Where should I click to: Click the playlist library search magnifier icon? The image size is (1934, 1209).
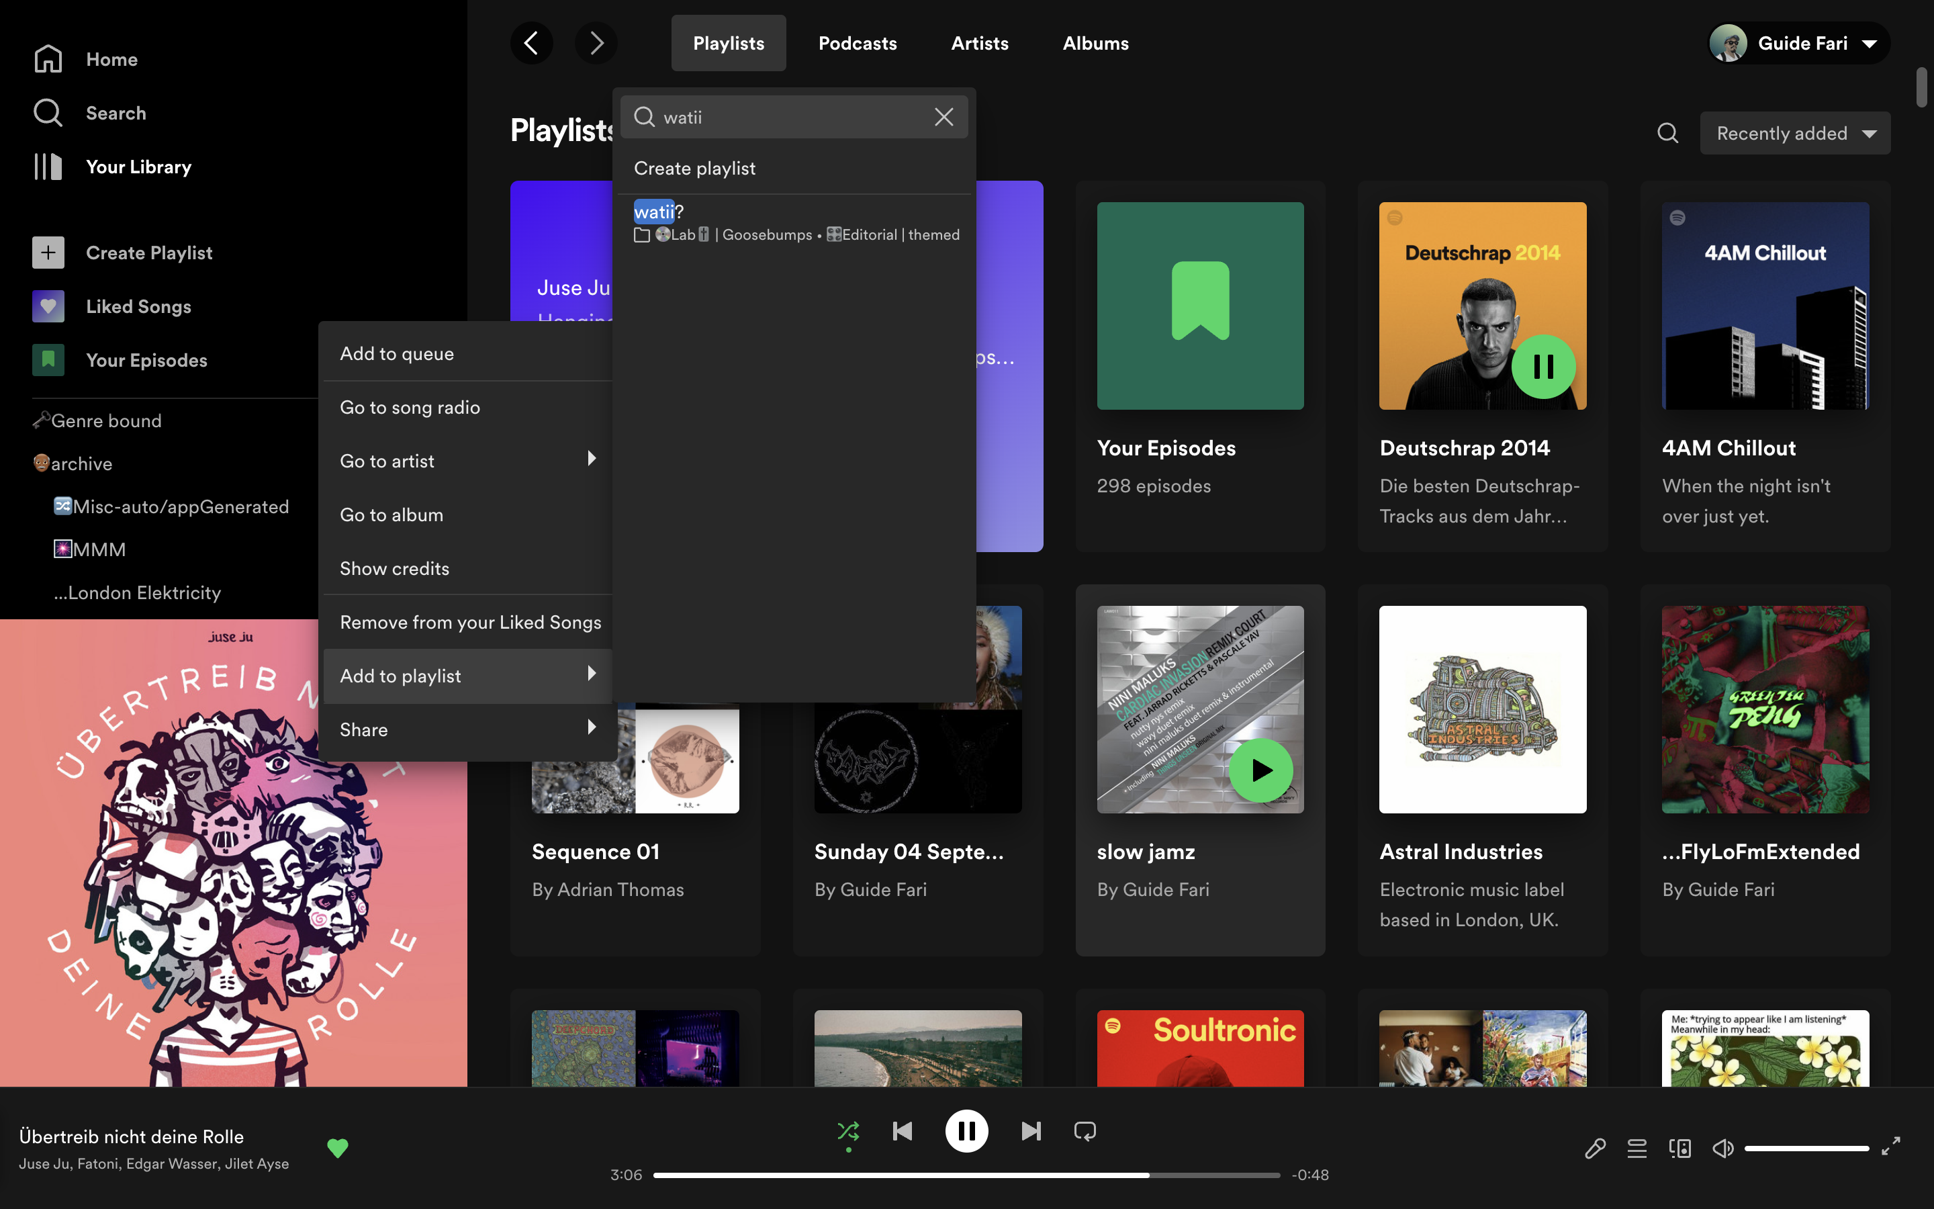pyautogui.click(x=1668, y=133)
